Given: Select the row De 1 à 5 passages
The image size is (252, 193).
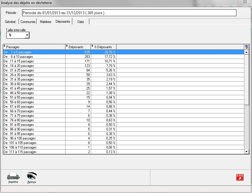Looking at the screenshot, I should click(34, 52).
